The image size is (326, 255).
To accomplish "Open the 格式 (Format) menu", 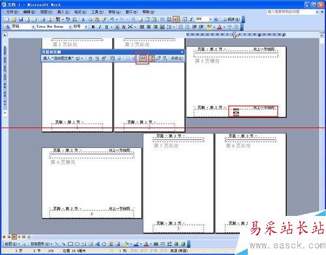I will [80, 12].
